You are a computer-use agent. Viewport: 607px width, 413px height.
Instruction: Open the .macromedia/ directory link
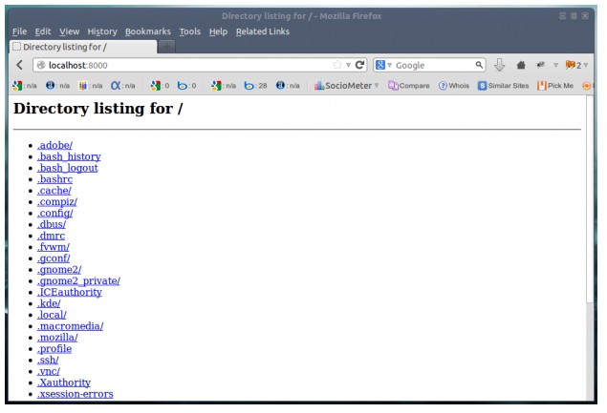pos(70,326)
